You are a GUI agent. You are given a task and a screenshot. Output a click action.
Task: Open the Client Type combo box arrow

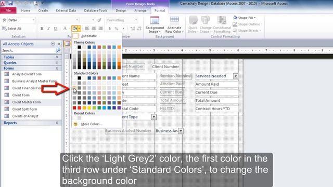[154, 117]
